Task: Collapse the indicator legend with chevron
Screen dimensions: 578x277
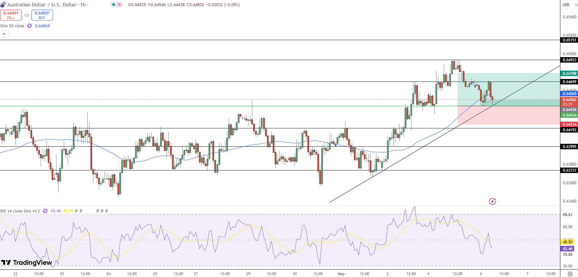Action: pos(4,34)
